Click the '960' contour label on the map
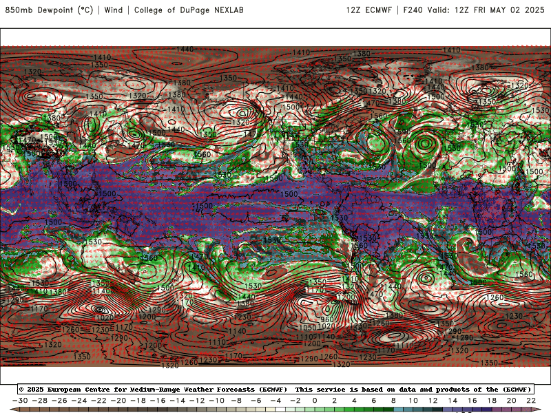Image resolution: width=551 pixels, height=413 pixels. (x=326, y=319)
